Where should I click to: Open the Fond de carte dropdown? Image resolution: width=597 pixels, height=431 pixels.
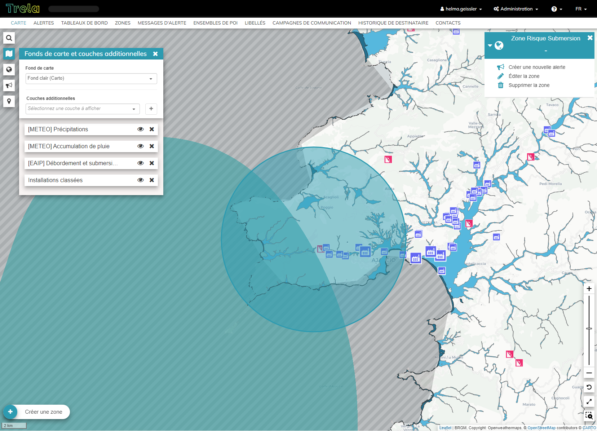[91, 78]
